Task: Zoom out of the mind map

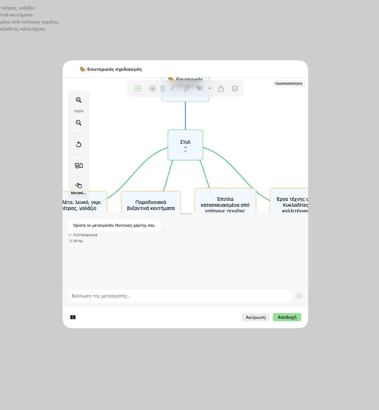Action: point(79,123)
